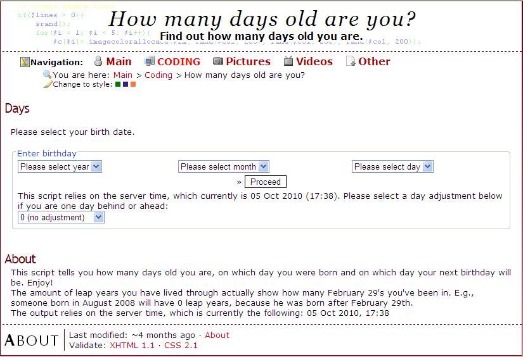Click the Navigation map icon
The image size is (523, 357).
[x=25, y=62]
